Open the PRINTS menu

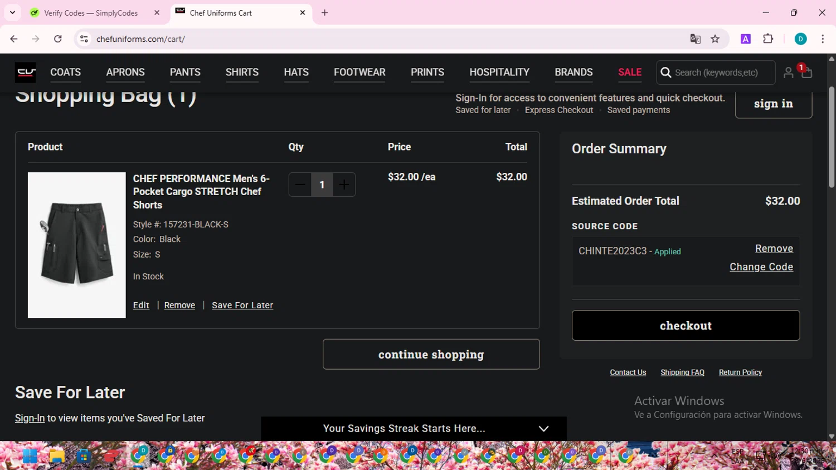pos(427,72)
